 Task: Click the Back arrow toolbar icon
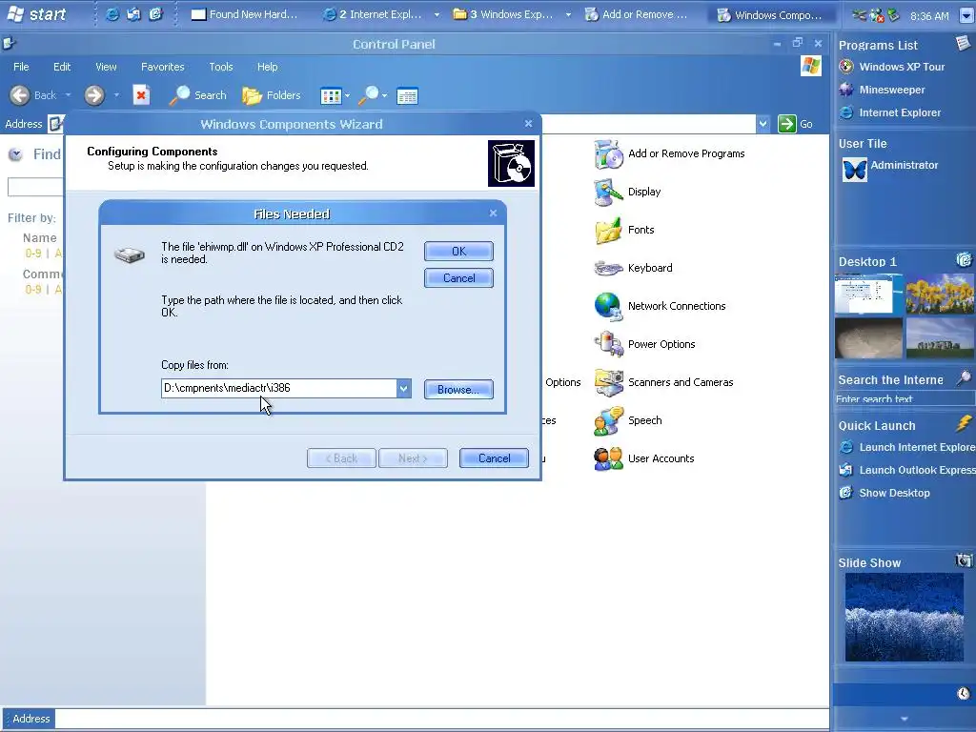click(20, 95)
